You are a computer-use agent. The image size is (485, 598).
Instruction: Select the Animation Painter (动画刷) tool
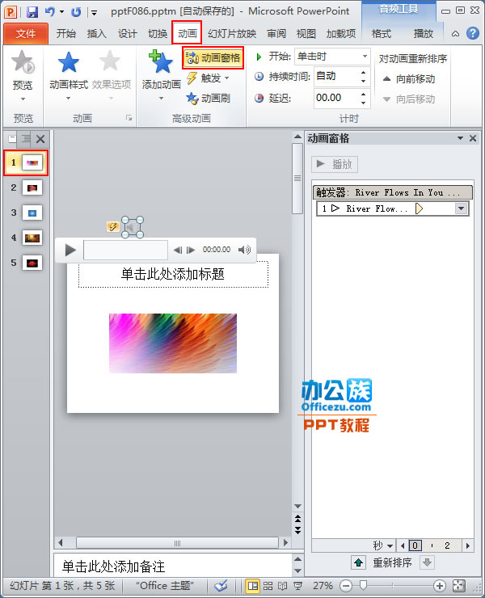point(209,98)
